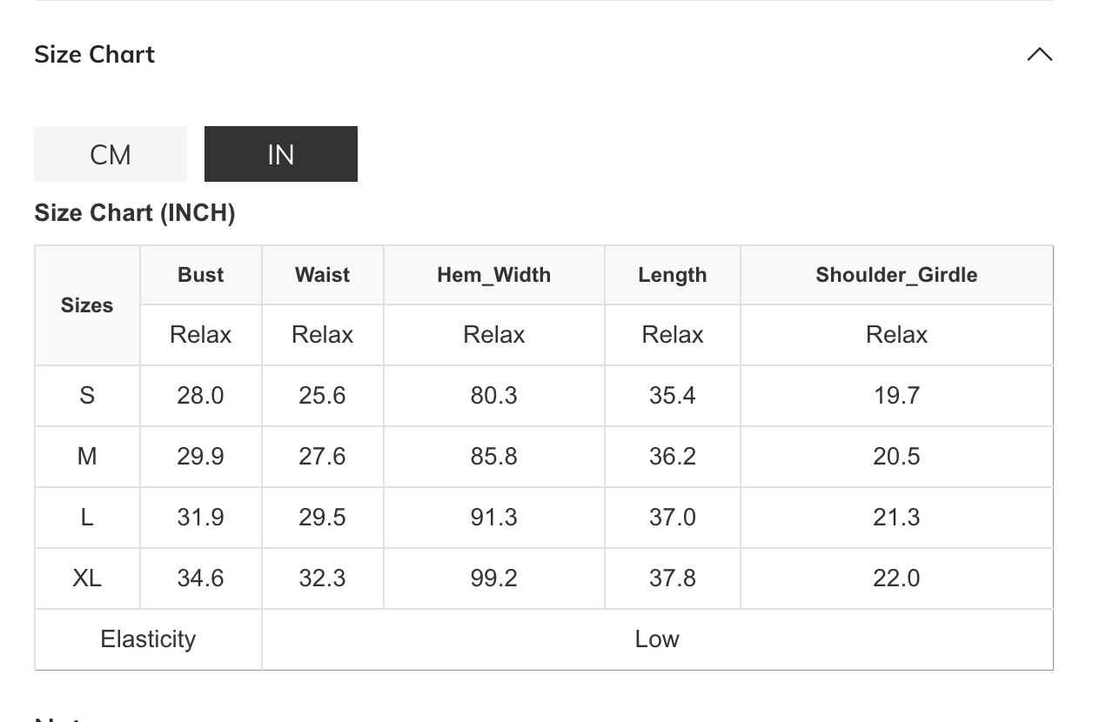
Task: Click the Relax subheader under Bust
Action: (x=200, y=335)
